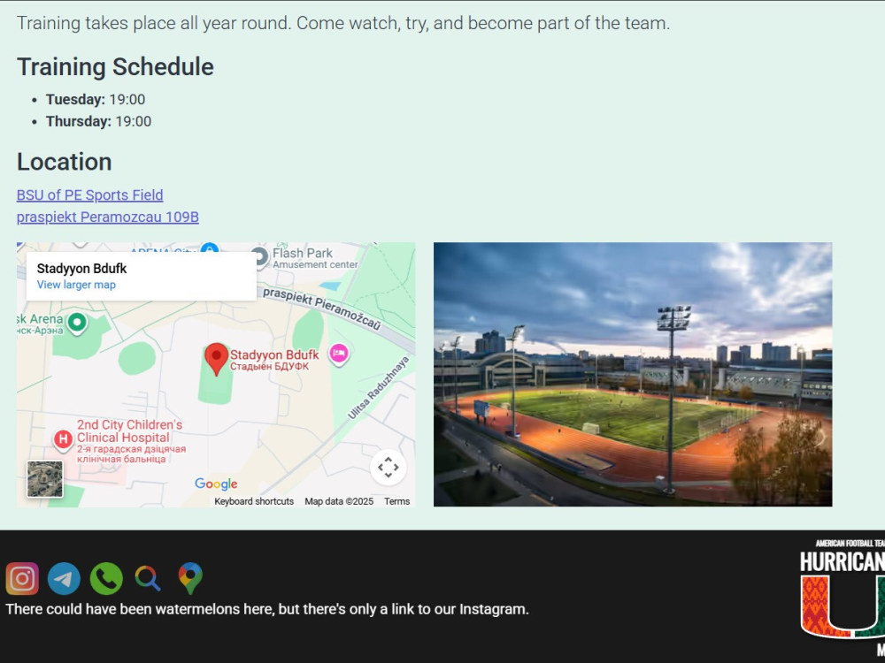Click the Flash Park marker icon

(259, 257)
